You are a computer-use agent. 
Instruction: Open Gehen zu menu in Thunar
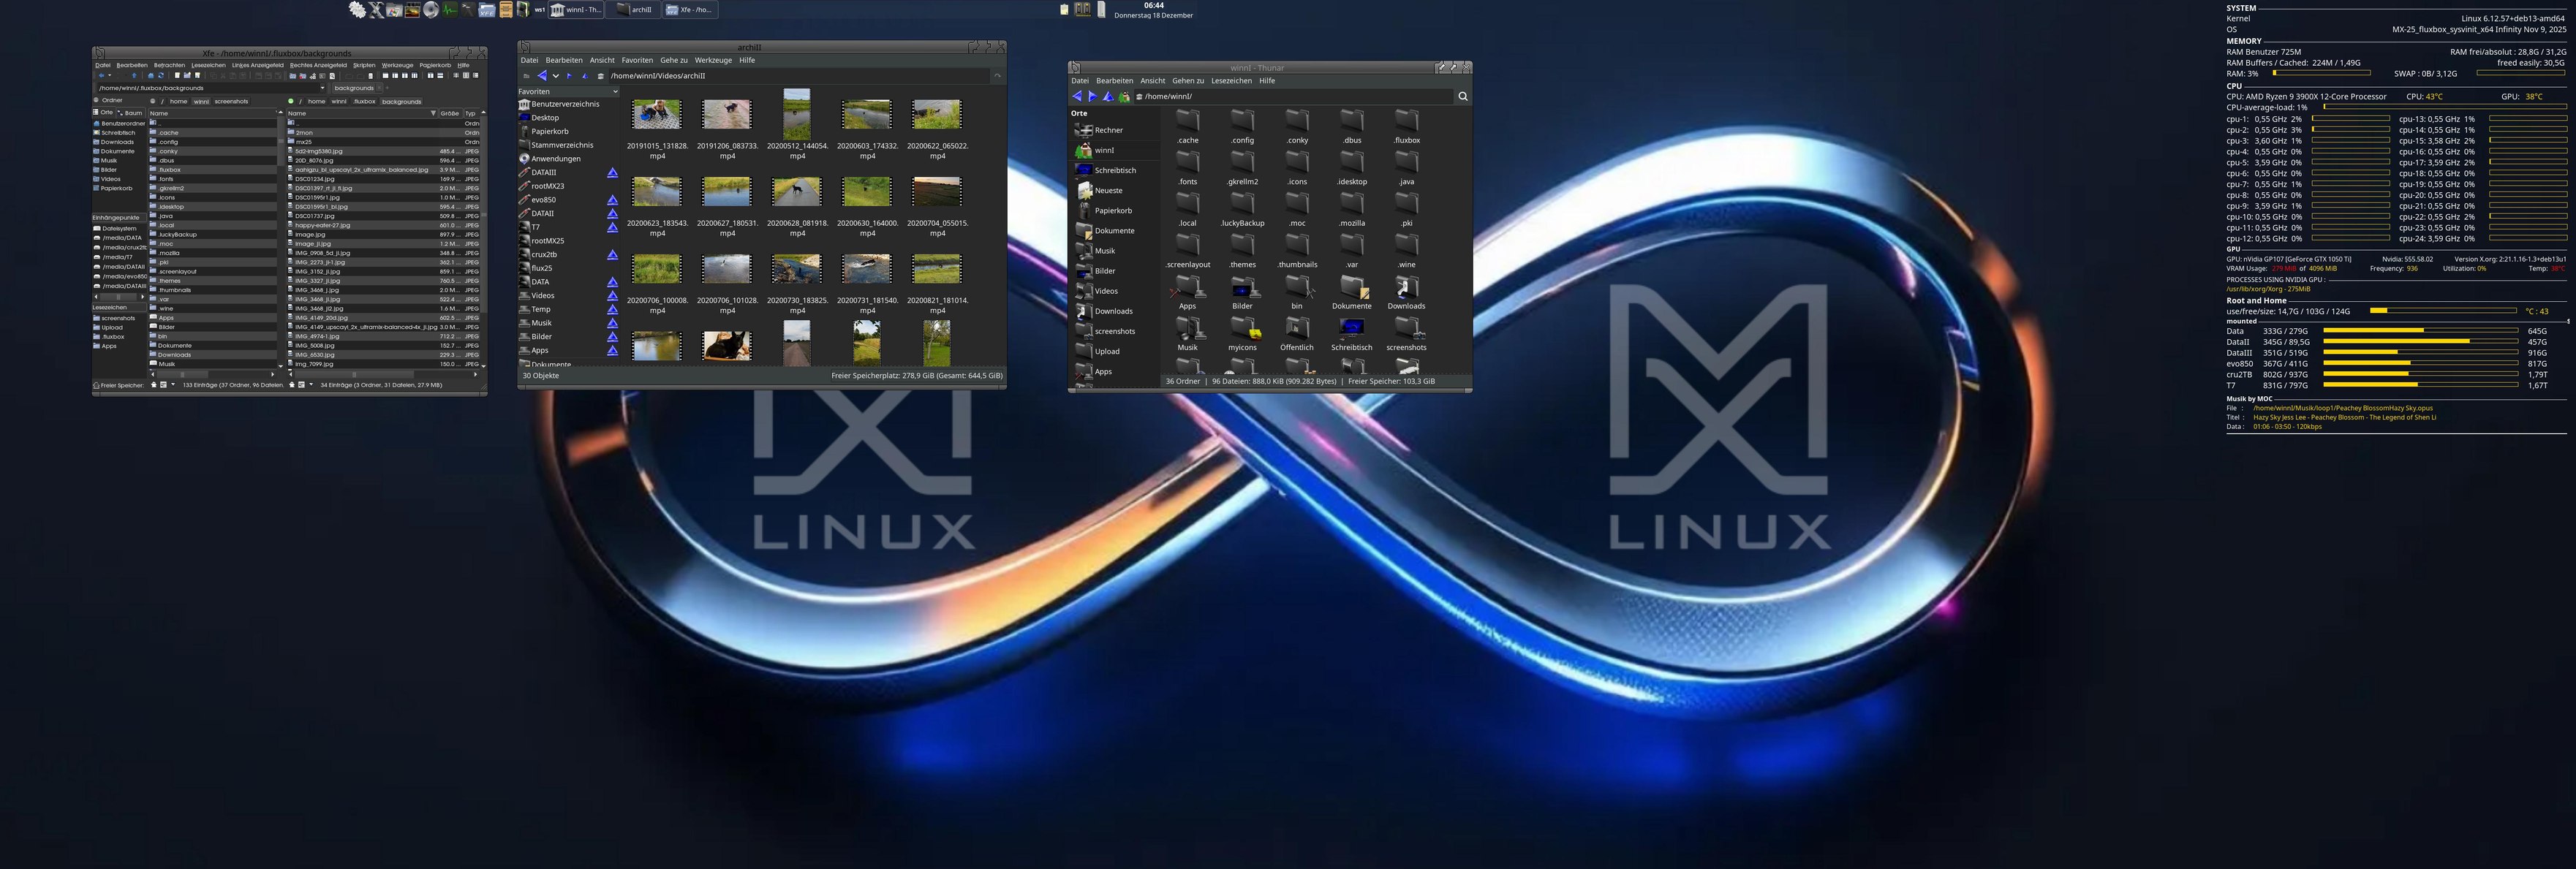pyautogui.click(x=1188, y=81)
